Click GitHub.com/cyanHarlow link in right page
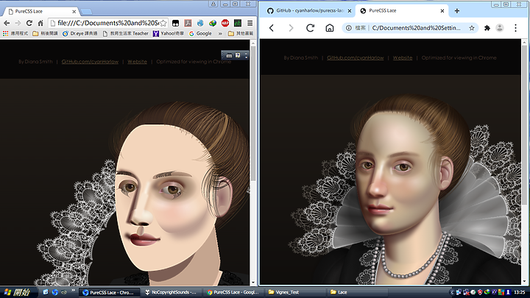Screen dimensions: 530x298 (356, 58)
